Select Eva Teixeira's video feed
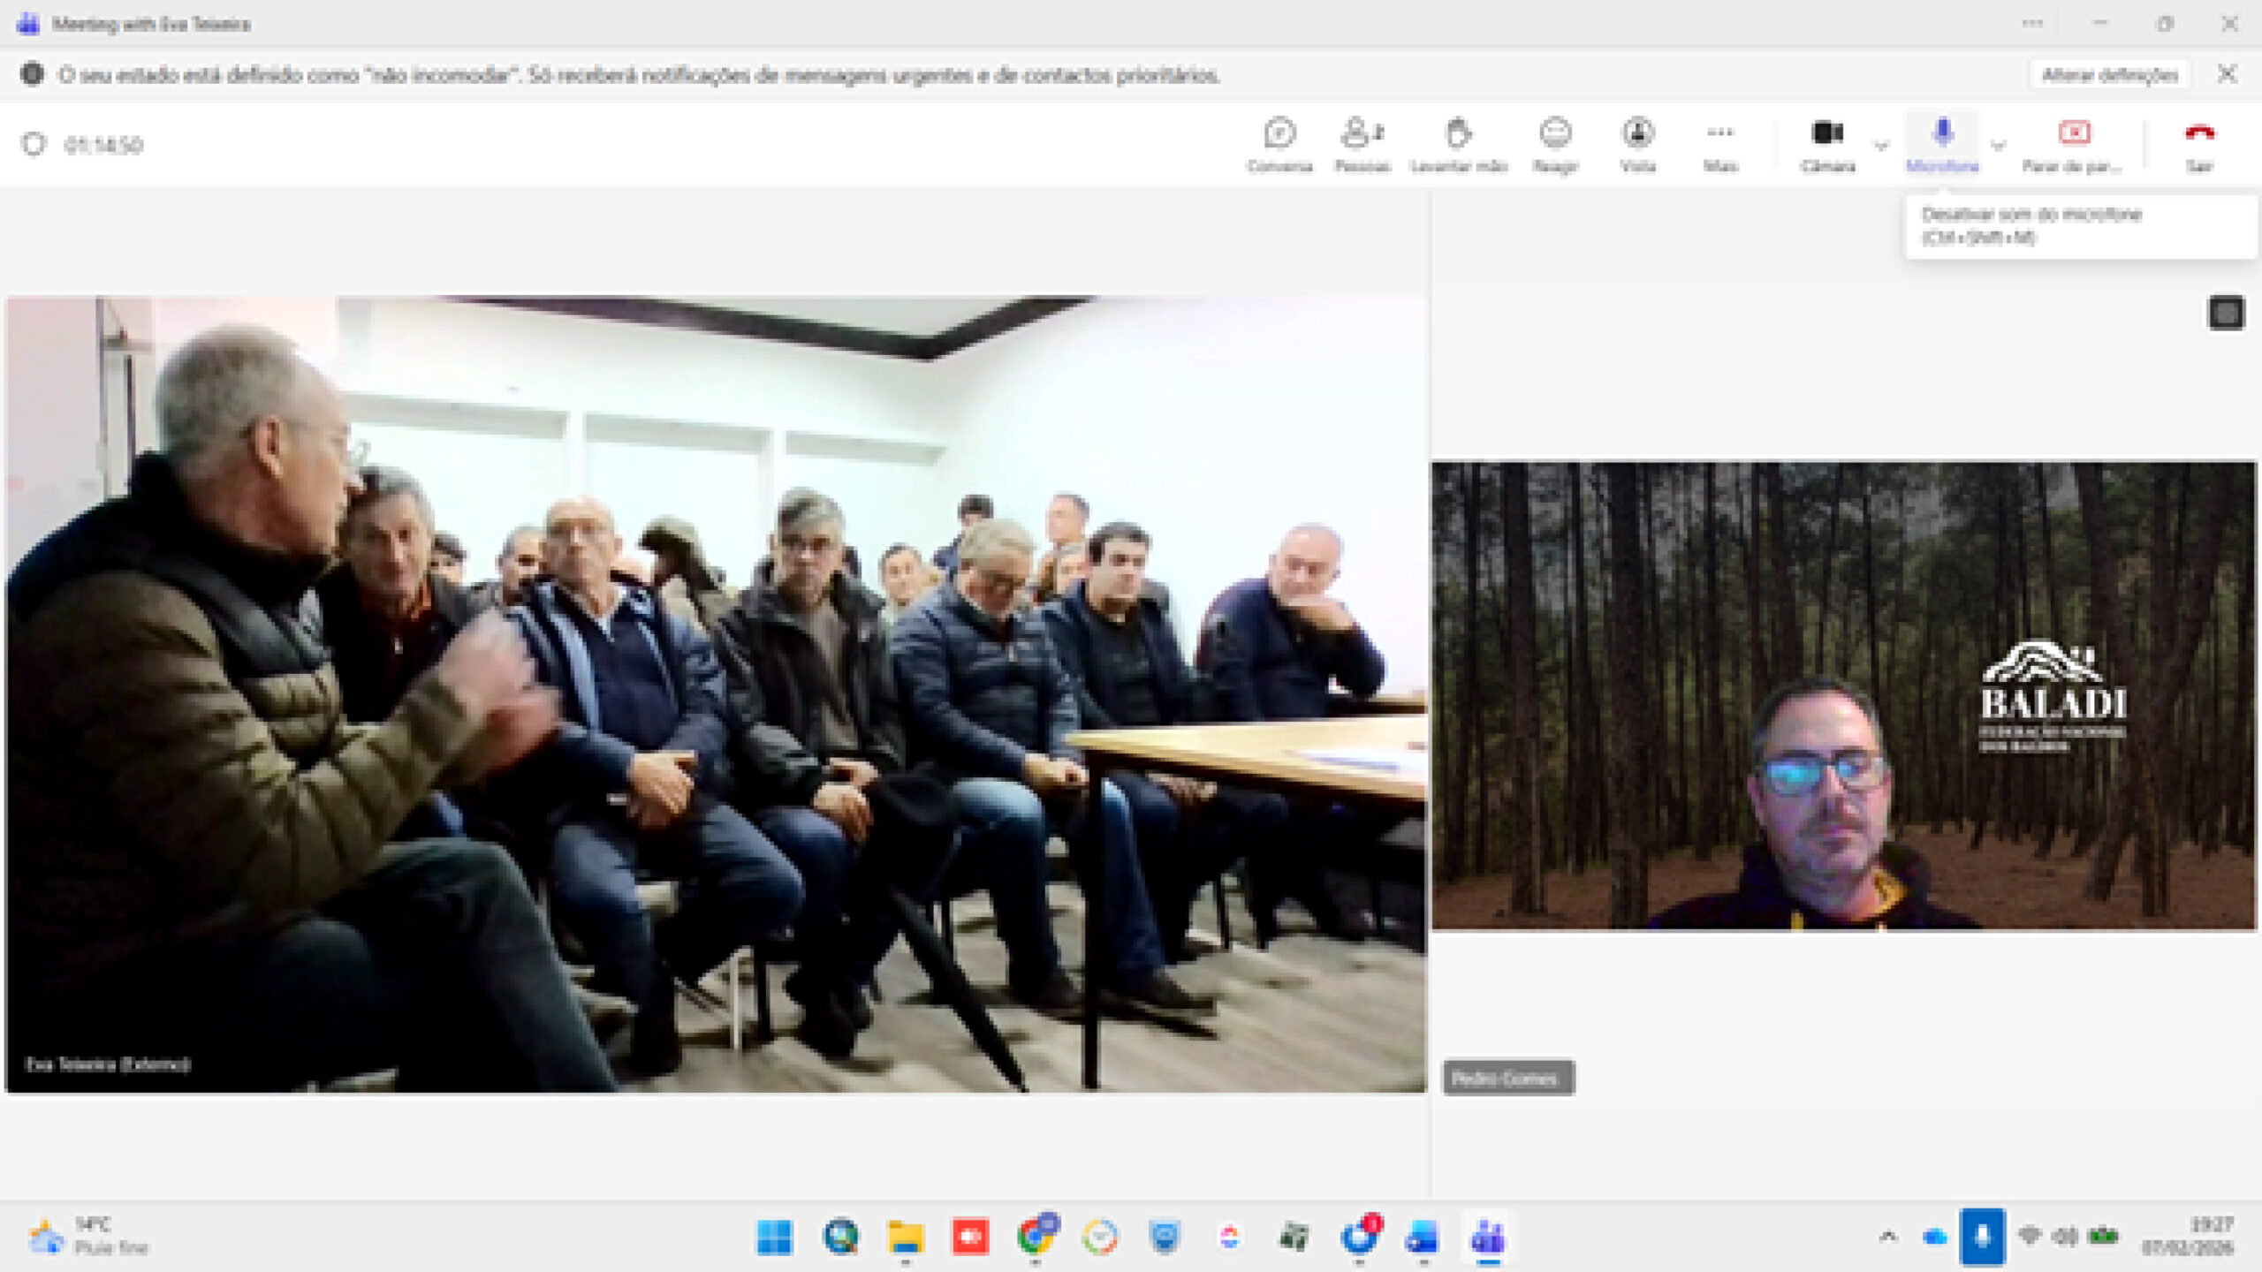Viewport: 2262px width, 1272px height. click(x=716, y=694)
